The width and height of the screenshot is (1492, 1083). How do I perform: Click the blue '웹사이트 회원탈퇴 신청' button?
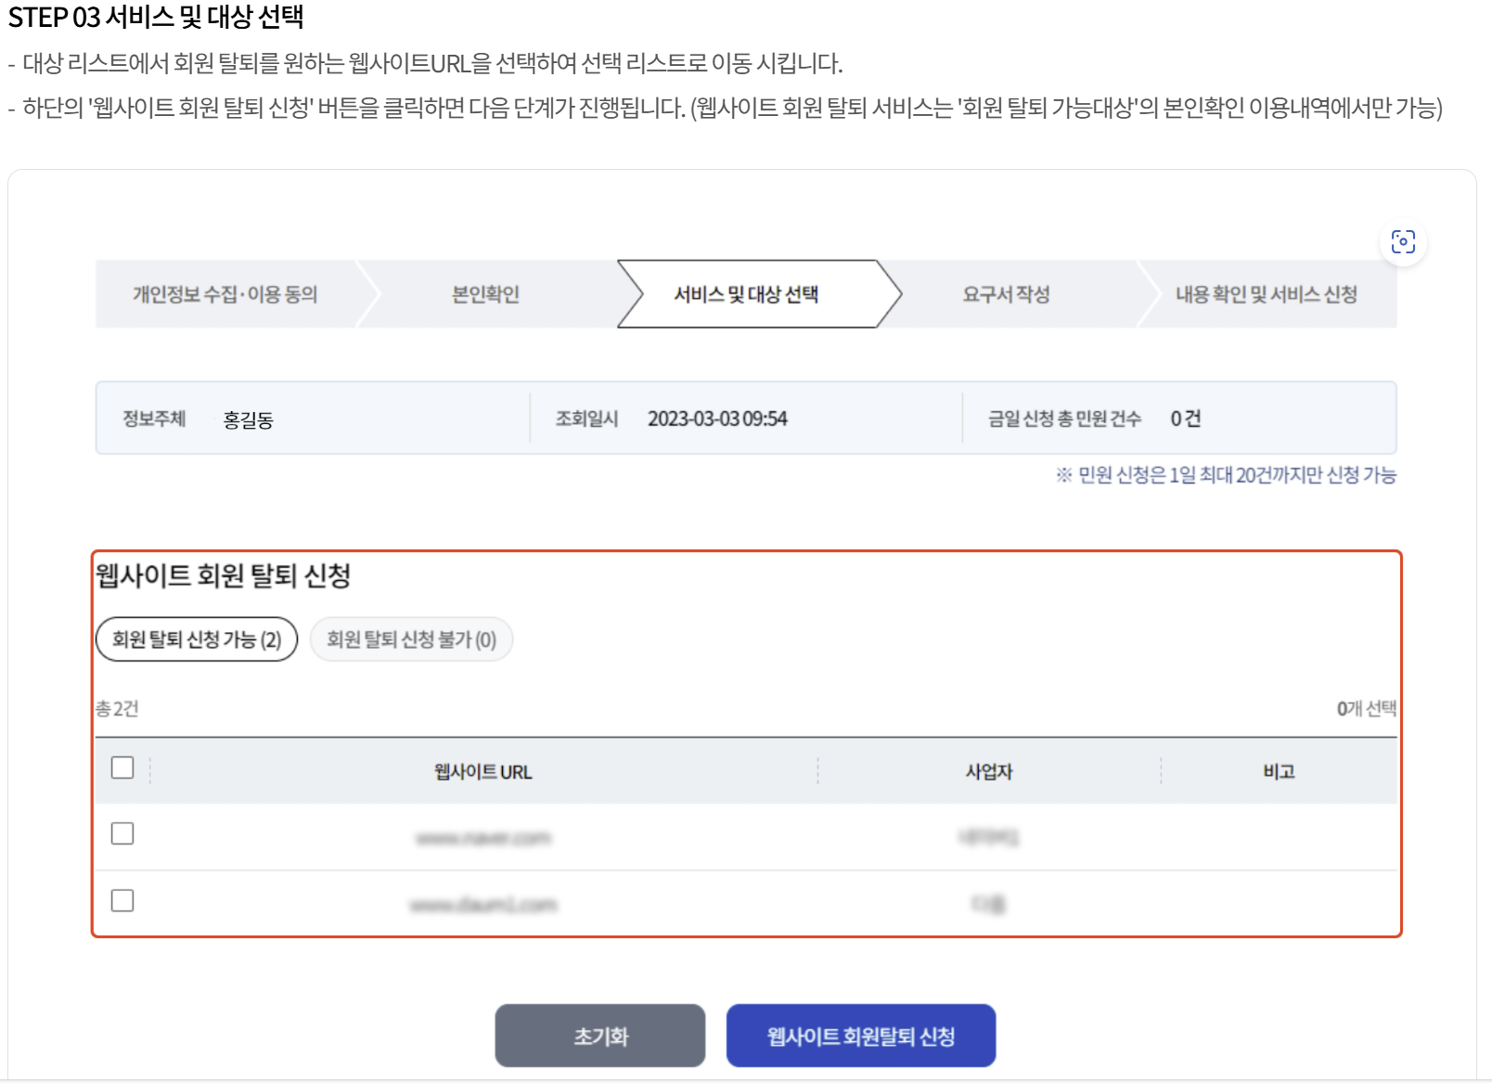[x=861, y=1037]
